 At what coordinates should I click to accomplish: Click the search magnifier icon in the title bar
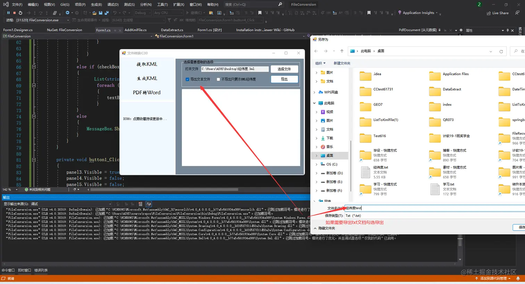coord(280,5)
